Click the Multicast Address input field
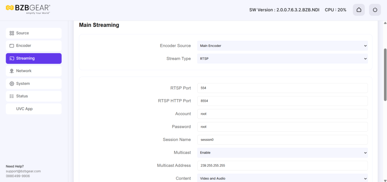Image resolution: width=387 pixels, height=182 pixels. click(x=282, y=165)
